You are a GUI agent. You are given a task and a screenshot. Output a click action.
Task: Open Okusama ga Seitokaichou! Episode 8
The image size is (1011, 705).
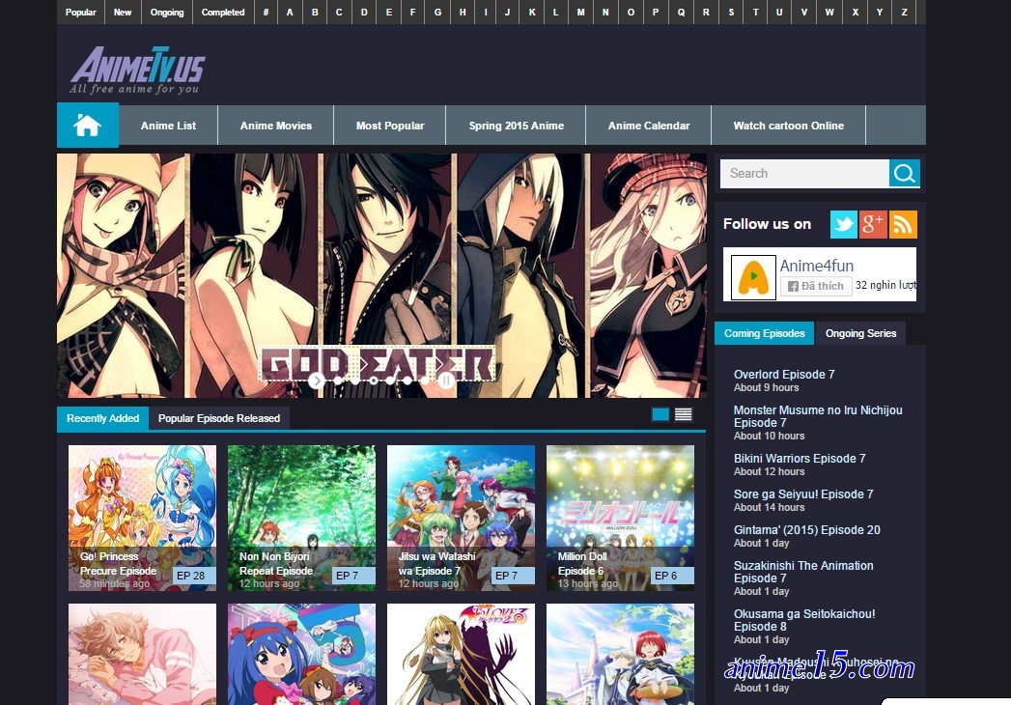click(804, 621)
